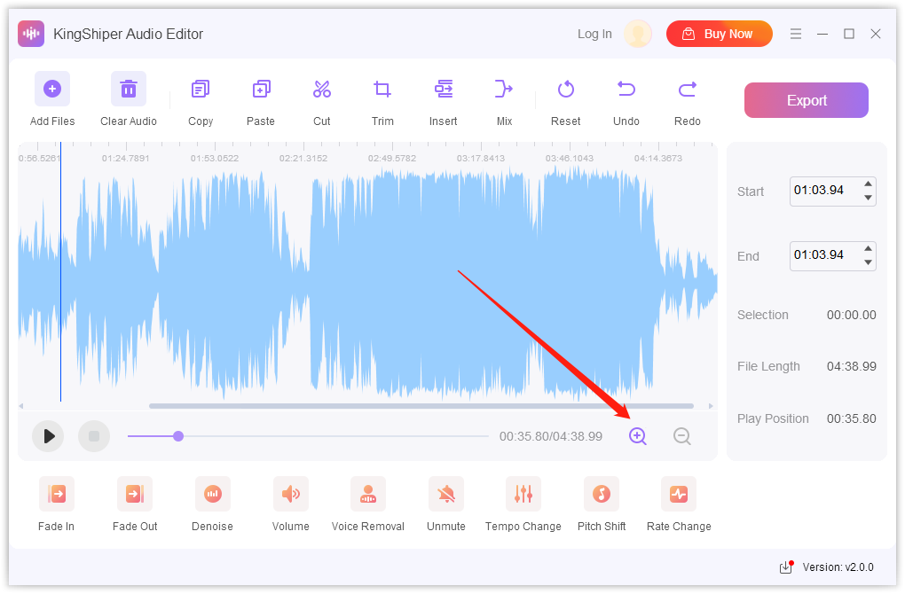905x594 pixels.
Task: Reset the audio edits
Action: click(x=566, y=90)
